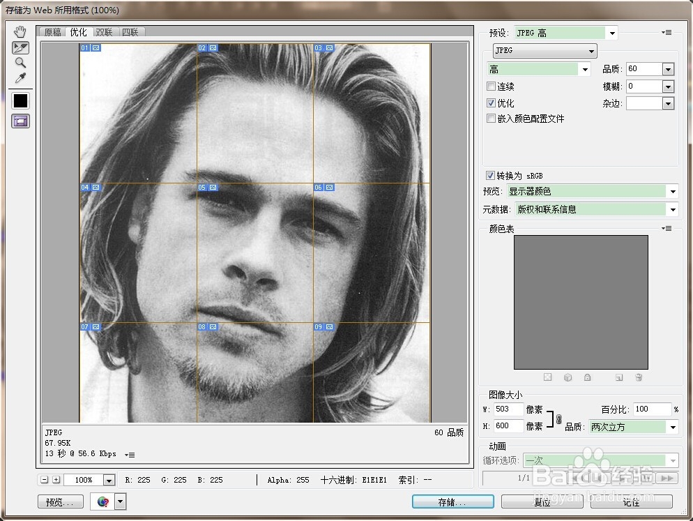
Task: Toggle slices visibility button
Action: point(20,121)
